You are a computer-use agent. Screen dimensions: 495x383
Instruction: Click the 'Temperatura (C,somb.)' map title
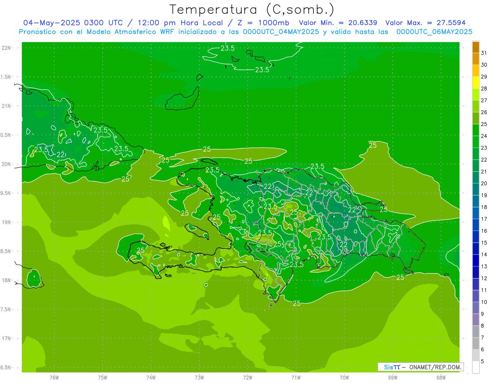pyautogui.click(x=252, y=10)
